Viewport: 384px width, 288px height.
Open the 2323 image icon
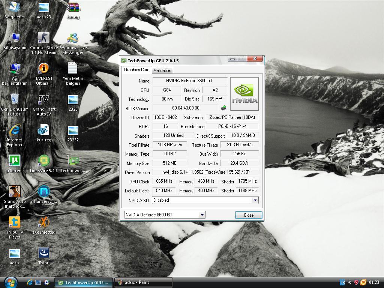click(73, 103)
